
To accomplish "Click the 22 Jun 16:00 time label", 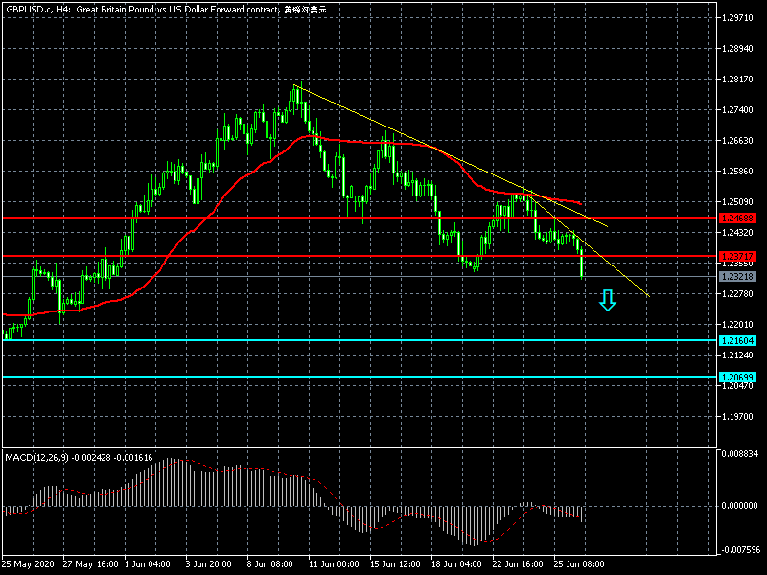I will tap(518, 564).
